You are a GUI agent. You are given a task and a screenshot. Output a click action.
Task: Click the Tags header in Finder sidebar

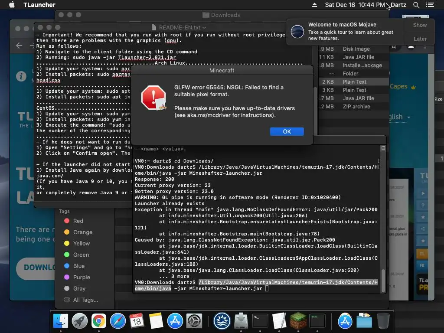(x=64, y=211)
